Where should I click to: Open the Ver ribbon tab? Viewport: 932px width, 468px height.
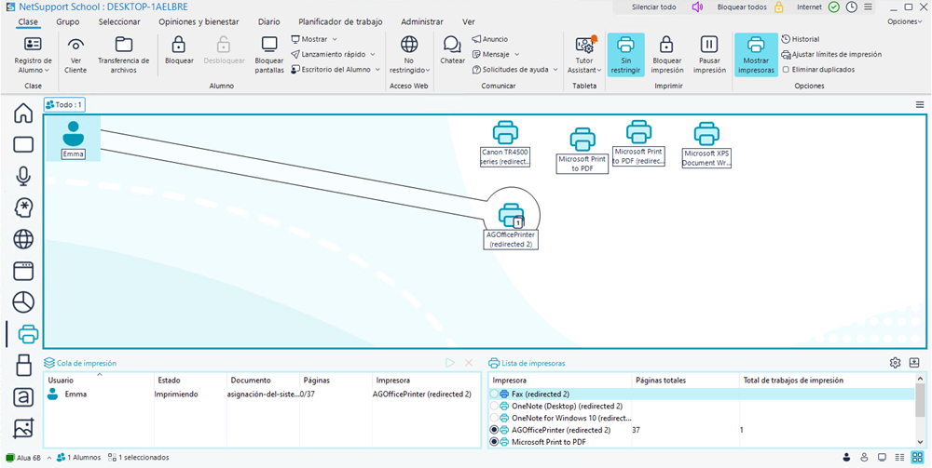pyautogui.click(x=469, y=22)
